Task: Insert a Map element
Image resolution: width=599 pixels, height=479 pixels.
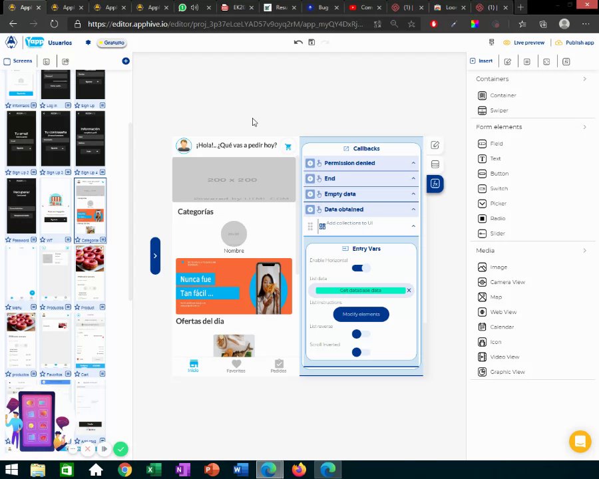Action: 482,297
